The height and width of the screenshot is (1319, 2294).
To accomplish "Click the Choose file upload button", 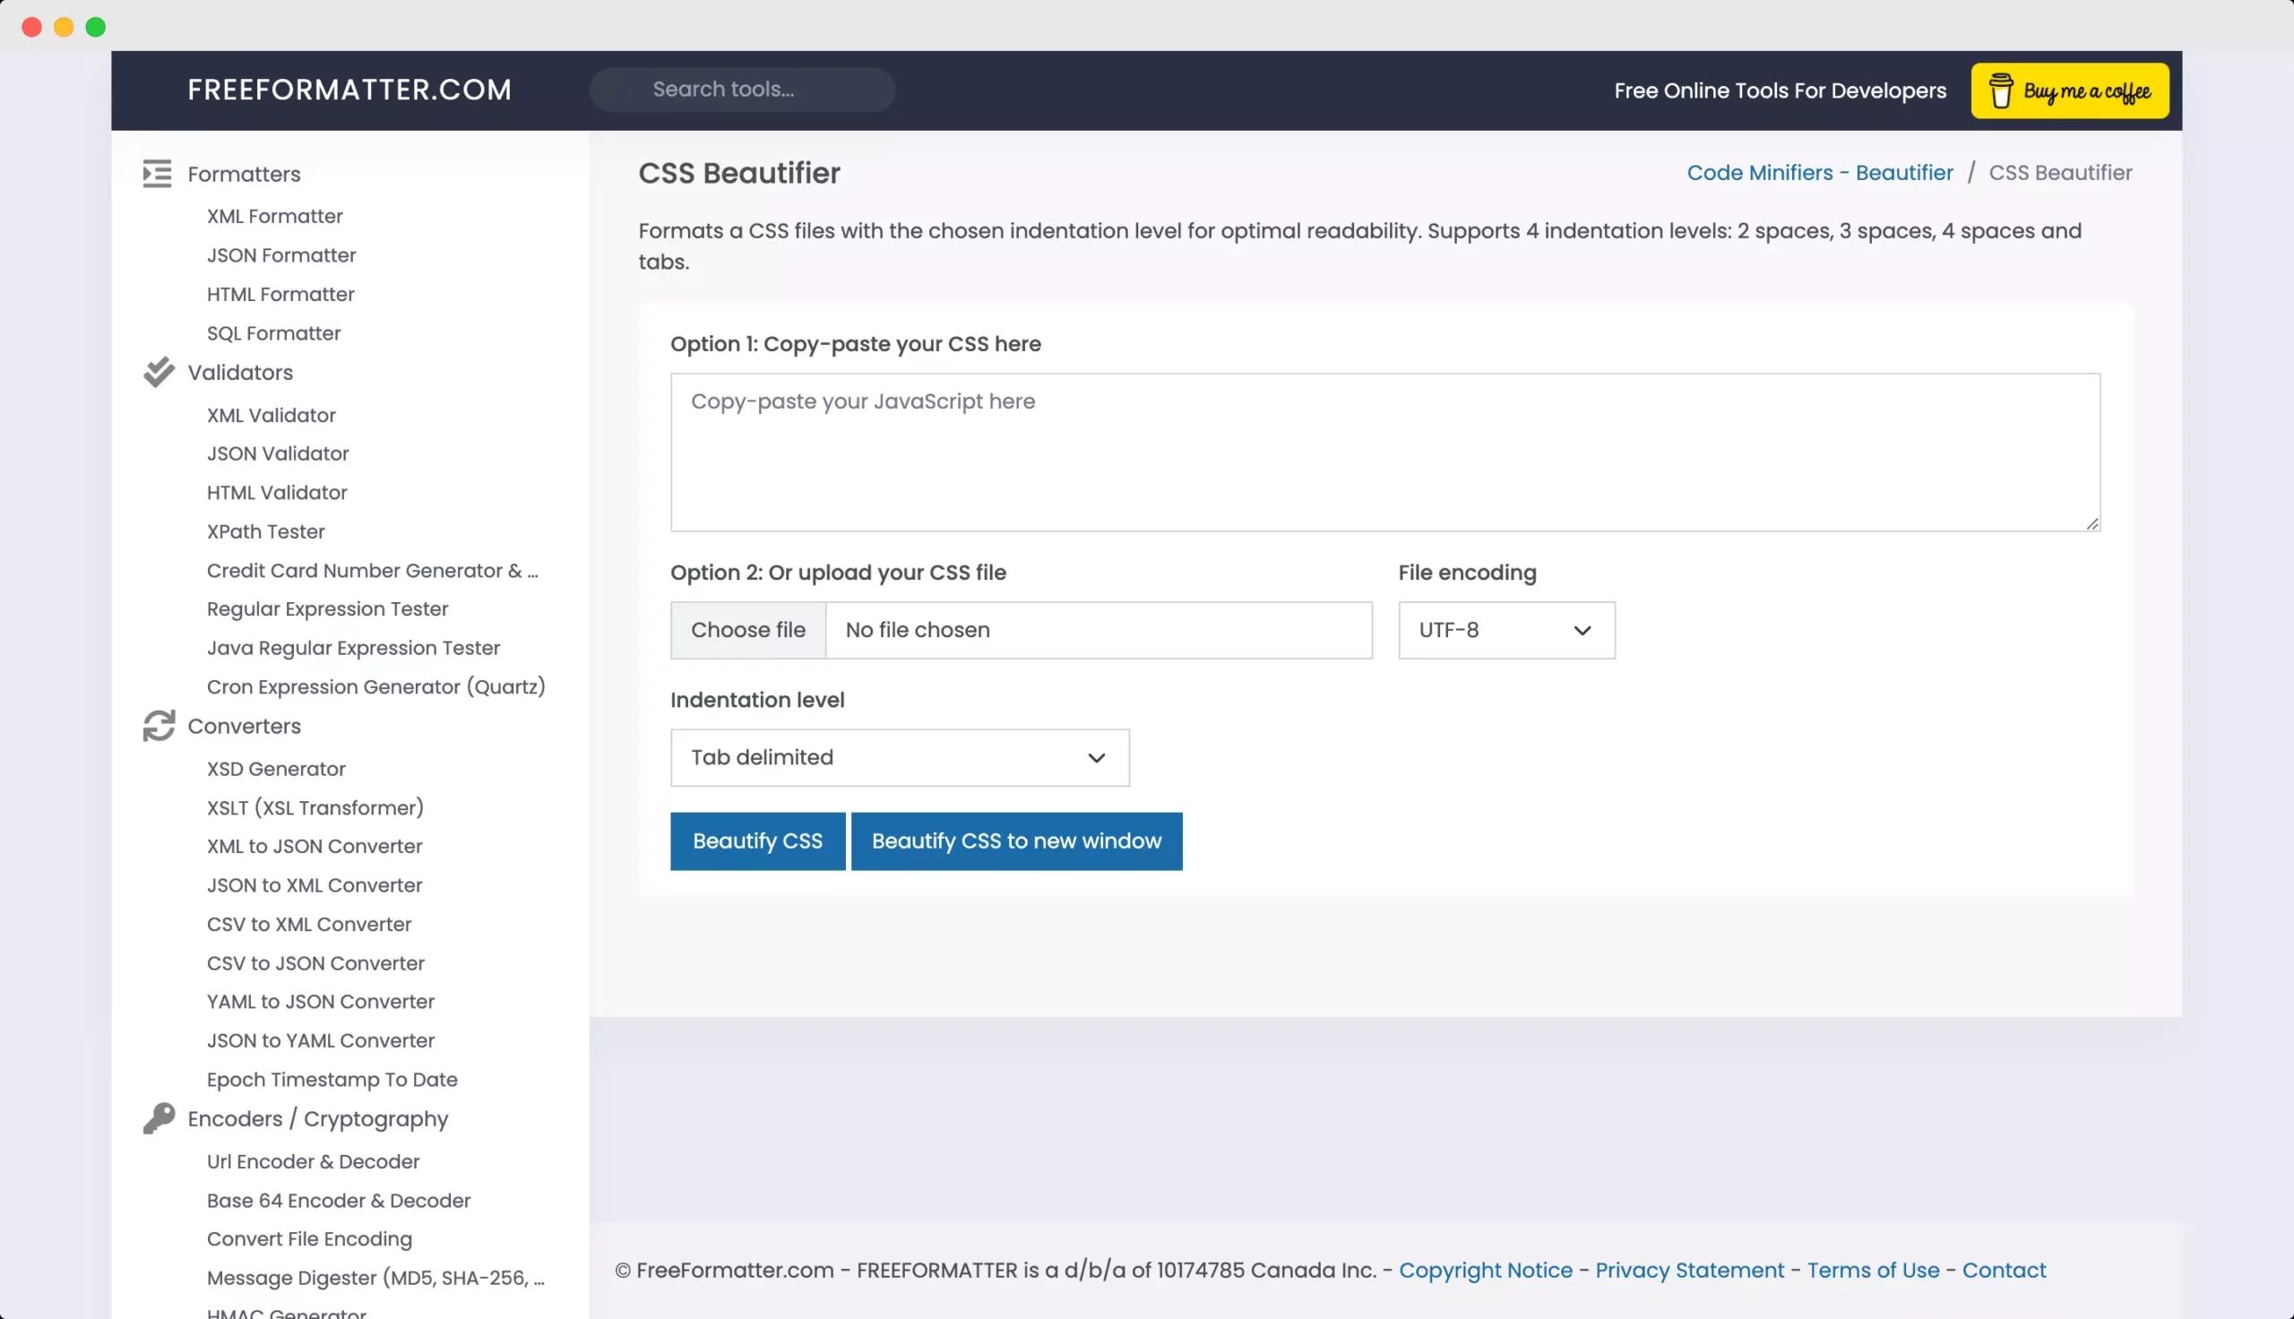I will [x=747, y=630].
